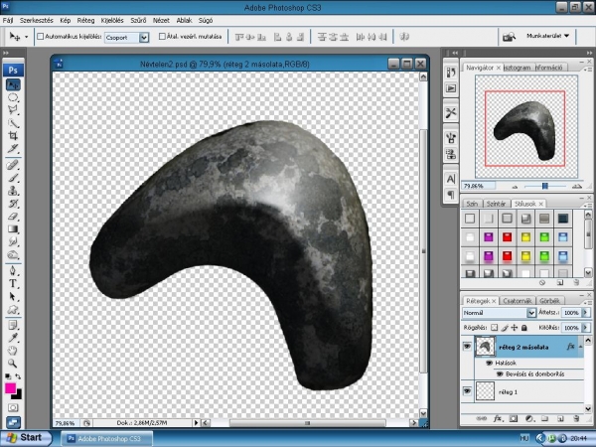This screenshot has height=447, width=596.
Task: Click Adobe Photoshop CS3 taskbar button
Action: 107,439
